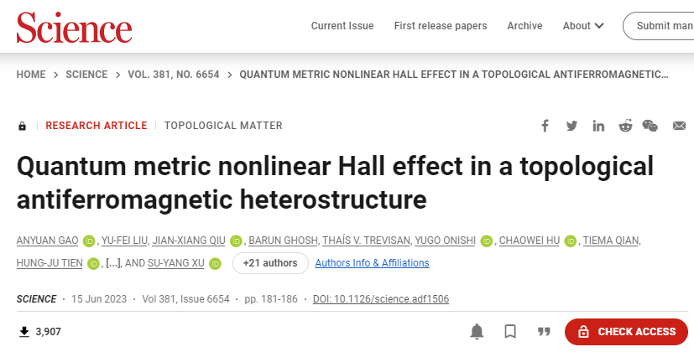Open the cite quotation marks icon
Screen dimensions: 694x352
point(544,331)
